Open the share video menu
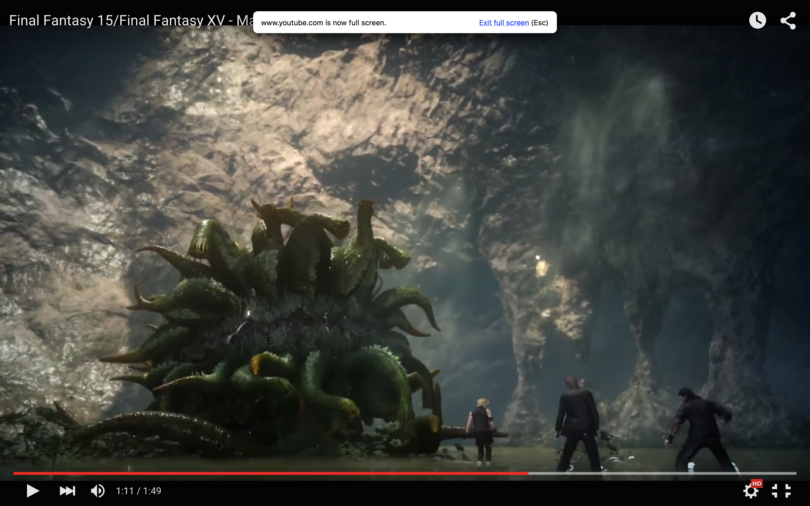810x506 pixels. click(x=788, y=21)
